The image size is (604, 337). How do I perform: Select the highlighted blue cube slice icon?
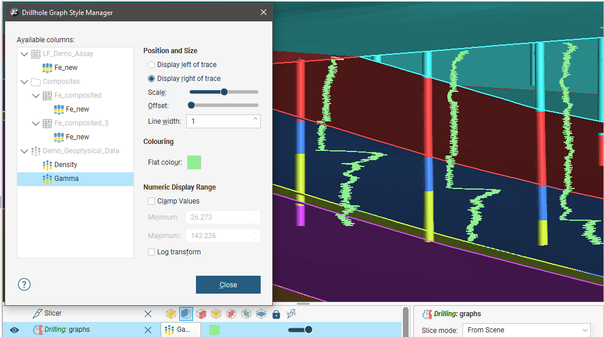(x=186, y=314)
